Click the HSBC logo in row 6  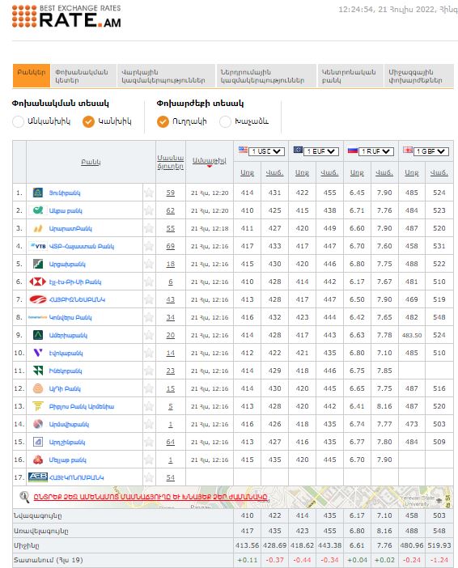click(x=38, y=282)
